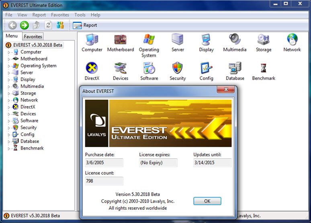The image size is (311, 223).
Task: Click OK in About EVEREST dialog
Action: (207, 201)
